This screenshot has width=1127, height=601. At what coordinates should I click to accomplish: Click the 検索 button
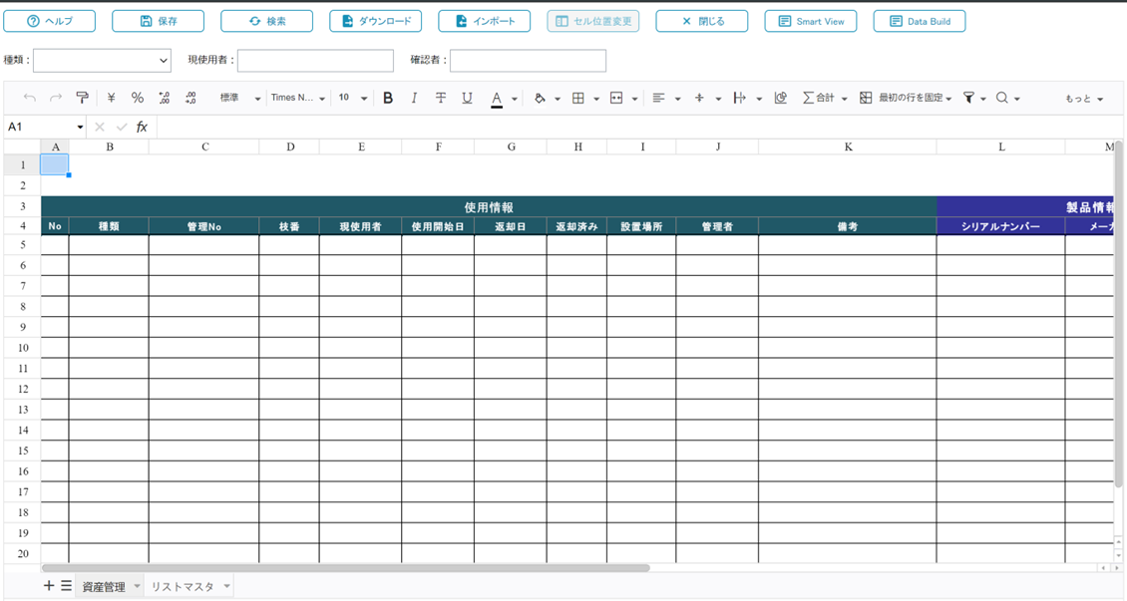pos(266,21)
